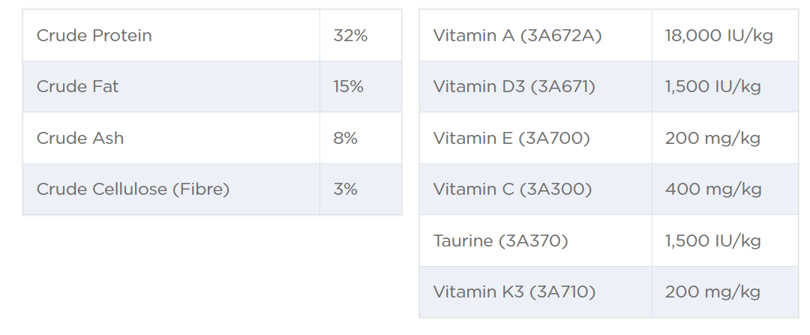The width and height of the screenshot is (810, 335).
Task: Select the 3% cellulose value
Action: [345, 190]
